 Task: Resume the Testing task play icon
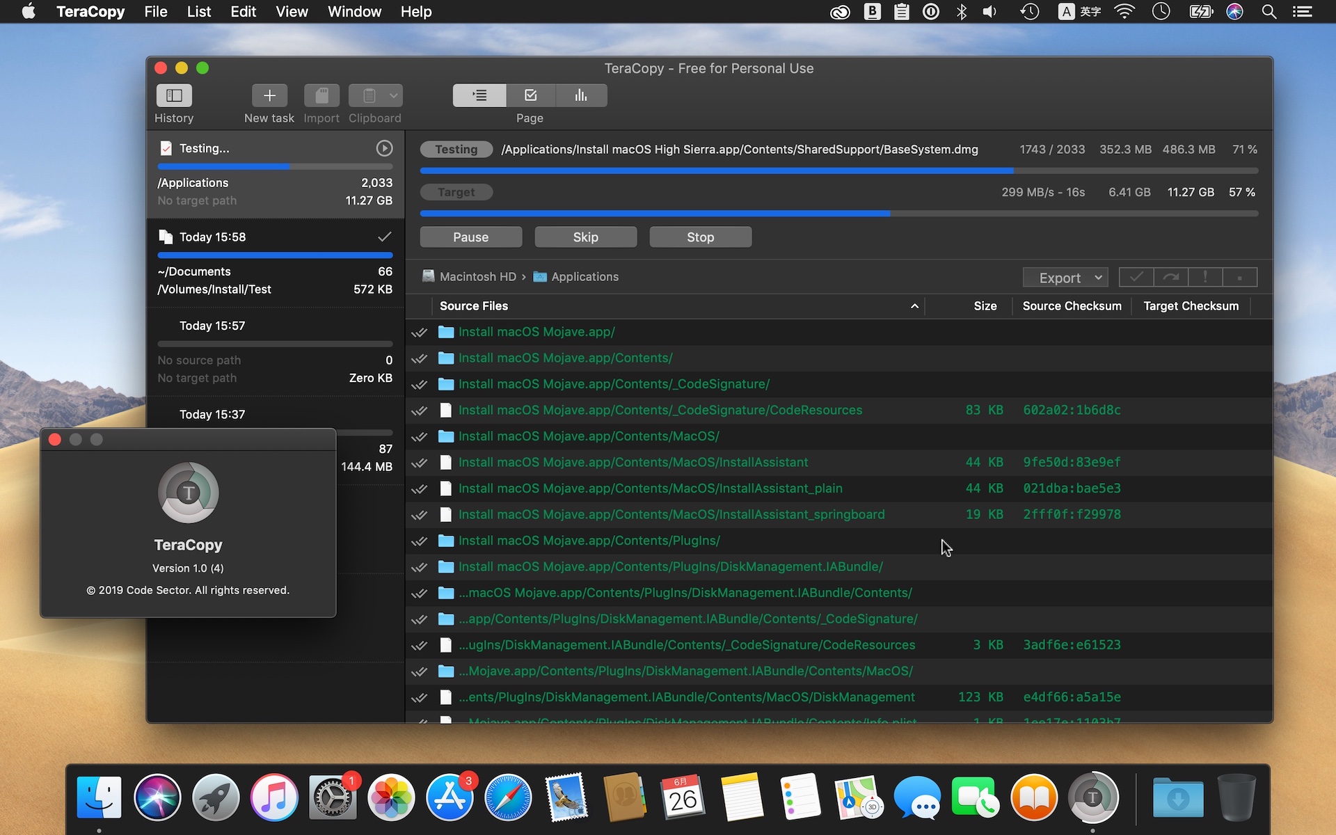tap(384, 148)
